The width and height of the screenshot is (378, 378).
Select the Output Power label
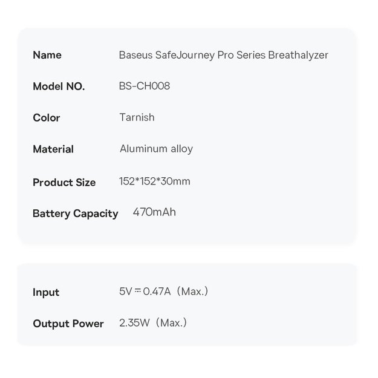68,324
